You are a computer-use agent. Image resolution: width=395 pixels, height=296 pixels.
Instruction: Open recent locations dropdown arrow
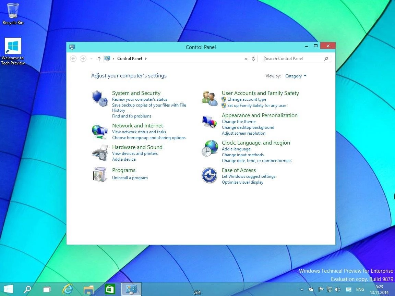(x=91, y=59)
